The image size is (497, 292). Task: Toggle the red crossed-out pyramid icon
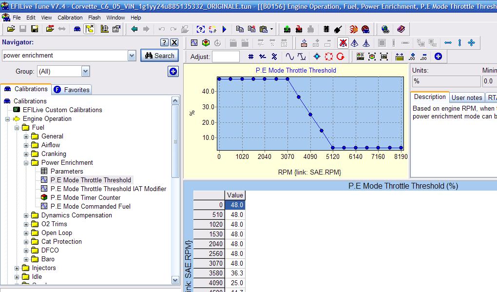(343, 43)
